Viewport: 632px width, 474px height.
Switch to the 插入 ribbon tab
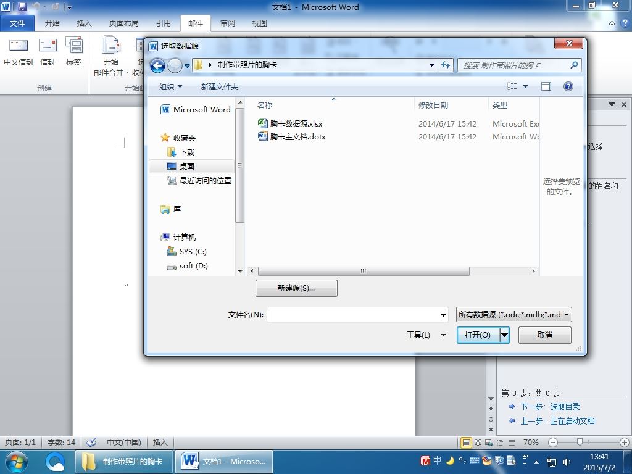(x=84, y=23)
